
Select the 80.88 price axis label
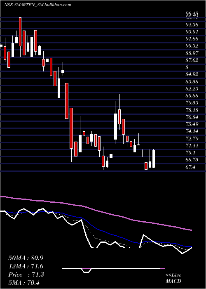click(192, 96)
